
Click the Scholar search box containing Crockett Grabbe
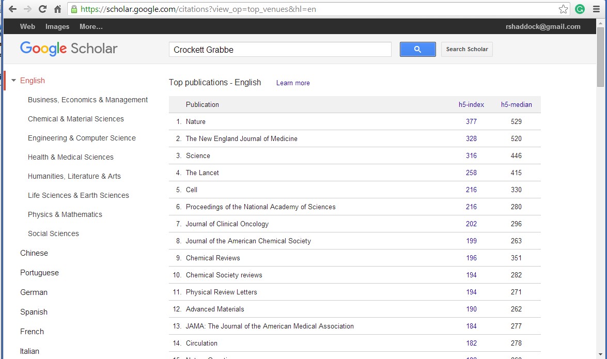[280, 50]
